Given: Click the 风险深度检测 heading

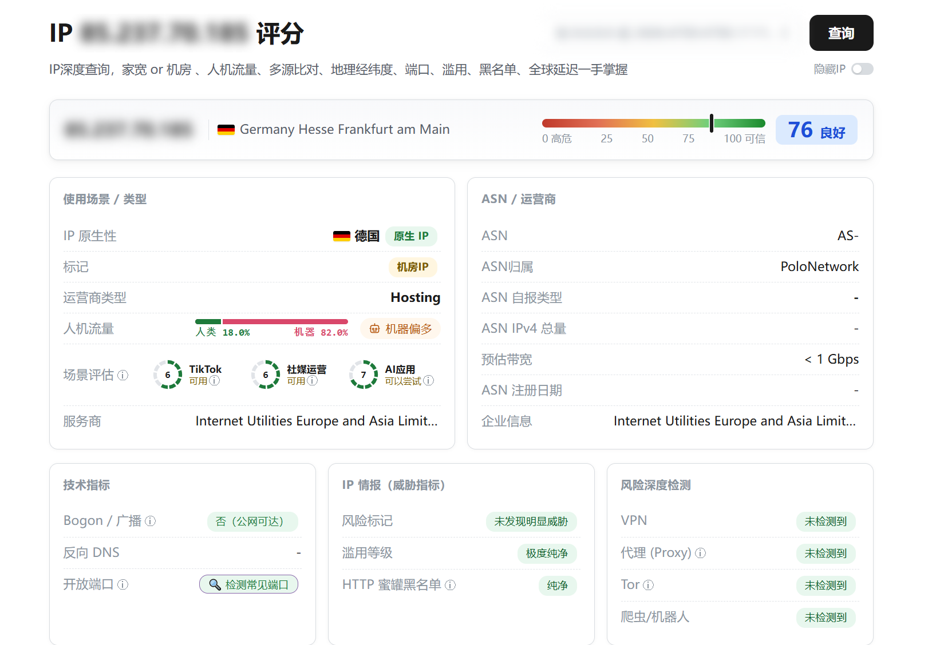Looking at the screenshot, I should (655, 485).
